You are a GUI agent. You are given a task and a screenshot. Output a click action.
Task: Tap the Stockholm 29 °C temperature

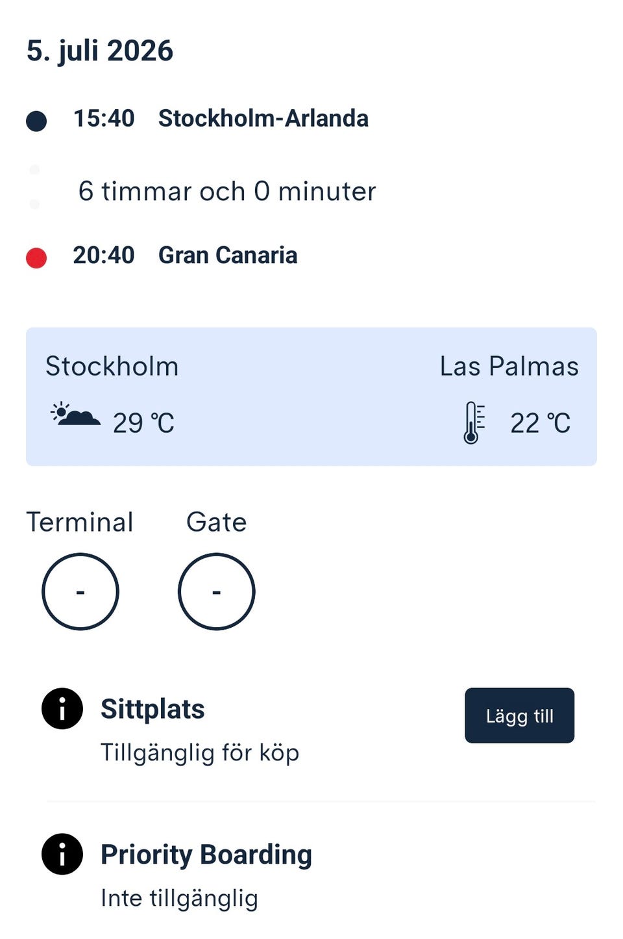143,423
